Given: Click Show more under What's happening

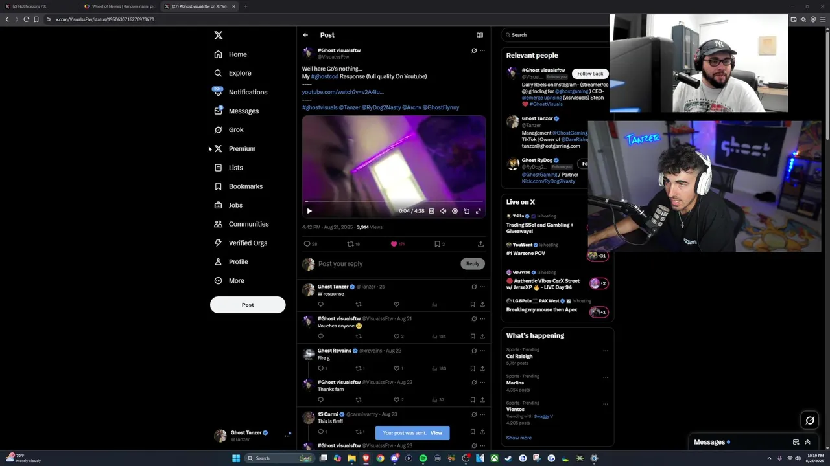Looking at the screenshot, I should 519,438.
